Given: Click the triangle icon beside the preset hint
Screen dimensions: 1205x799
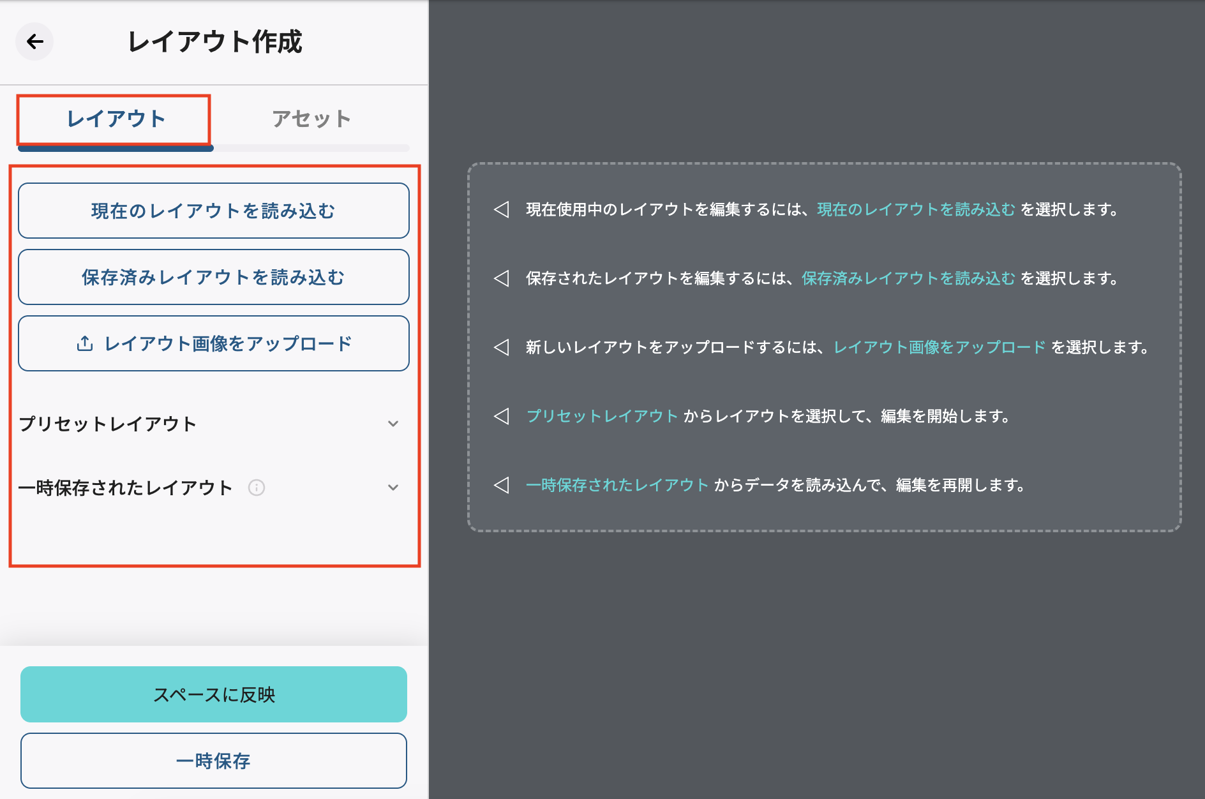Looking at the screenshot, I should [x=502, y=416].
